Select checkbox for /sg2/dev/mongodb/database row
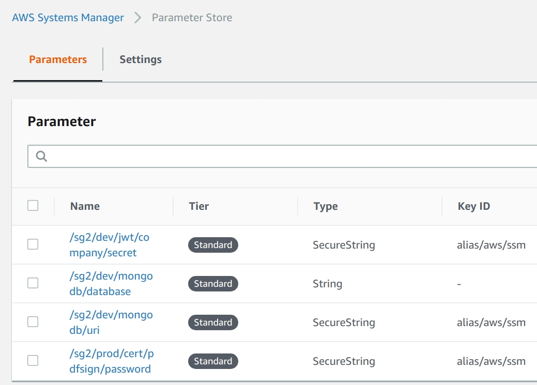This screenshot has height=385, width=537. pos(33,283)
